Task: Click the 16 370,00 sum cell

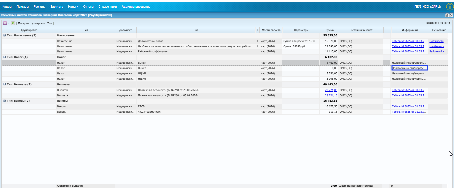Action: pyautogui.click(x=329, y=41)
